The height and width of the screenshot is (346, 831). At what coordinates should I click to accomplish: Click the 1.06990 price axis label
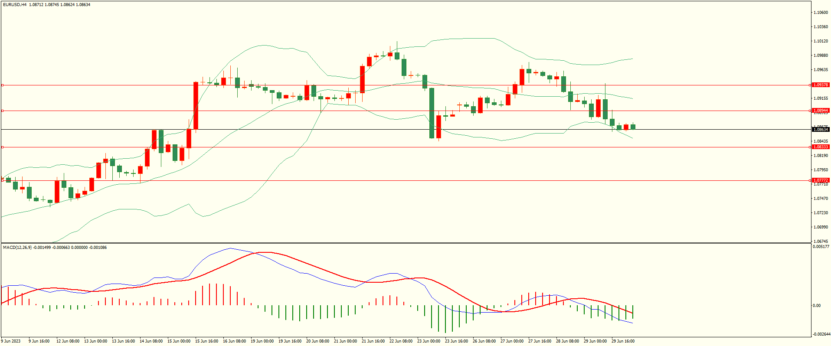[821, 227]
